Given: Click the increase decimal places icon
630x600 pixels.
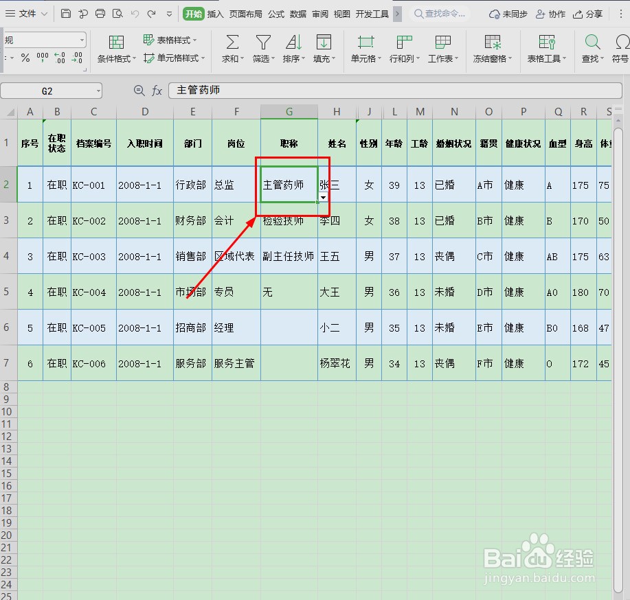Looking at the screenshot, I should (60, 58).
